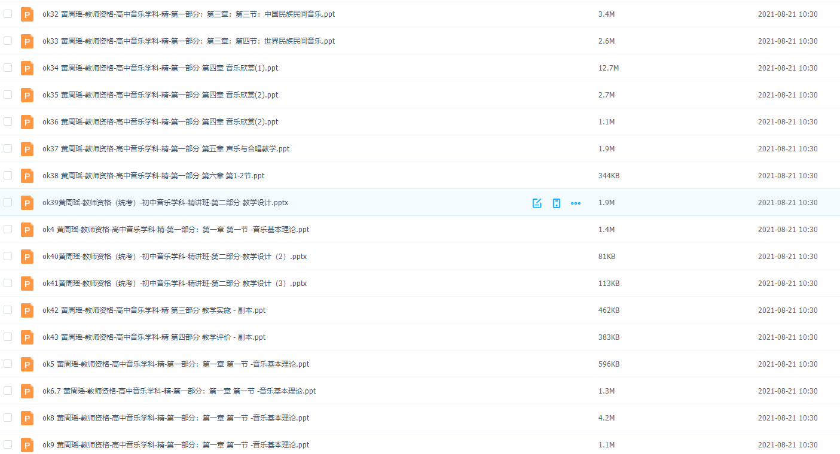Click the PPT icon next to ok5 音乐基本理论
This screenshot has height=454, width=840.
pyautogui.click(x=27, y=364)
